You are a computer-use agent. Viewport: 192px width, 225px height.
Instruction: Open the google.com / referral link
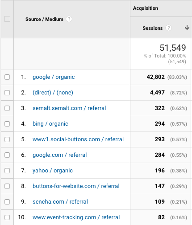coord(59,155)
